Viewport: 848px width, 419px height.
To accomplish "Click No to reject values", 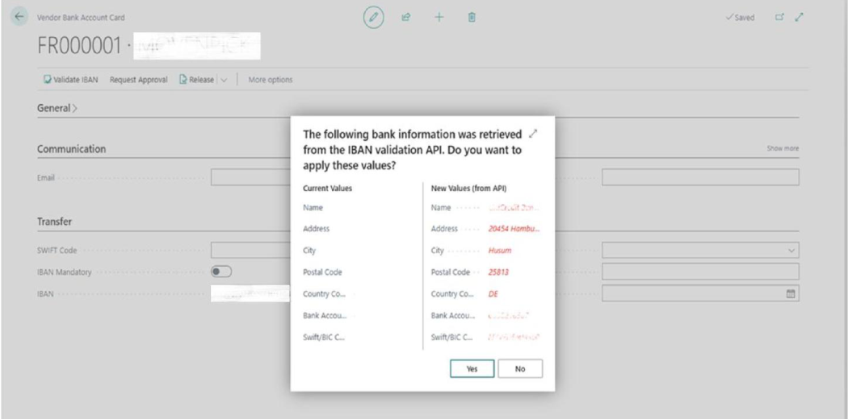I will (520, 369).
